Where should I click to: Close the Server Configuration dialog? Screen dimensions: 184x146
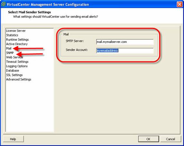(x=179, y=5)
